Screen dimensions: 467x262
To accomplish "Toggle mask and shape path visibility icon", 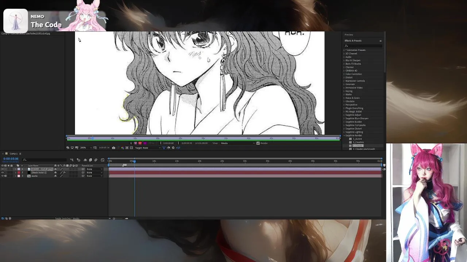I will pyautogui.click(x=77, y=147).
